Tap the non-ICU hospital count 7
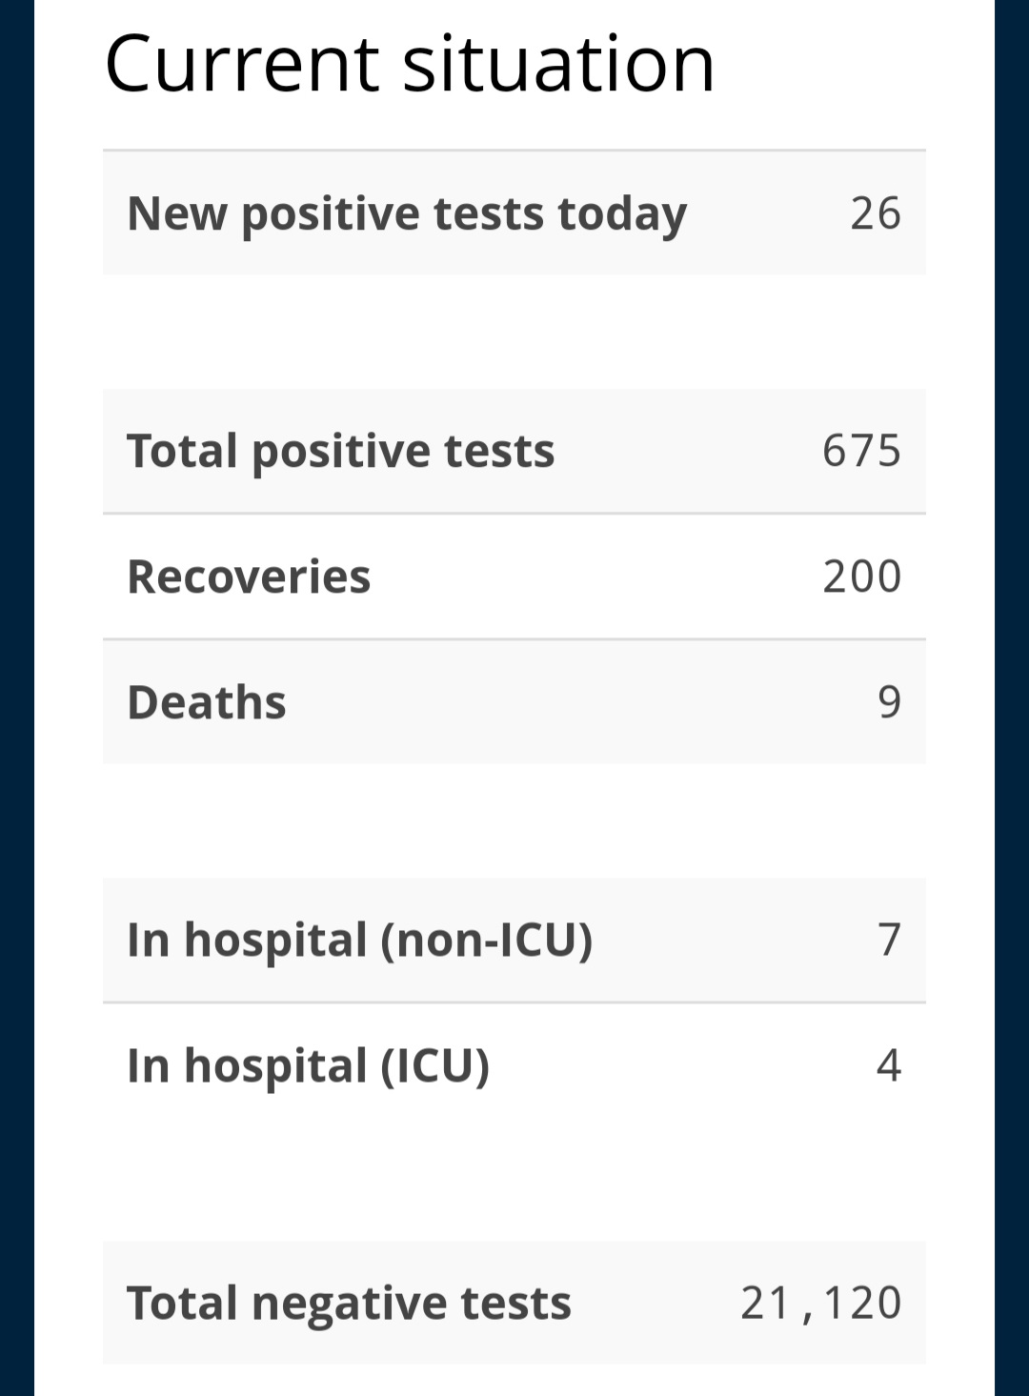The height and width of the screenshot is (1396, 1029). (889, 940)
